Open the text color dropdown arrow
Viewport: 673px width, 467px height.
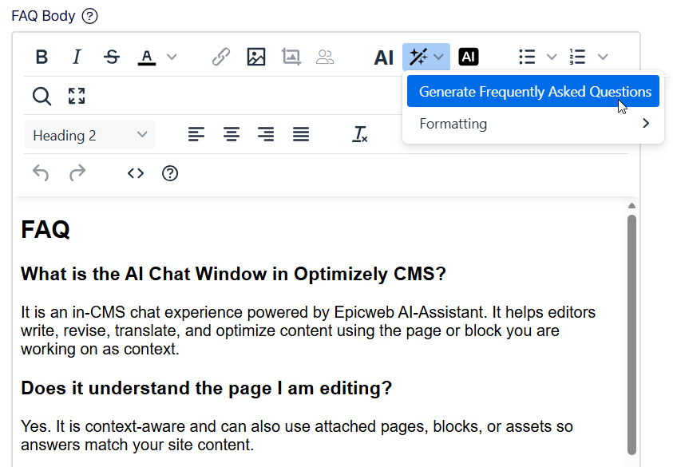pyautogui.click(x=172, y=57)
